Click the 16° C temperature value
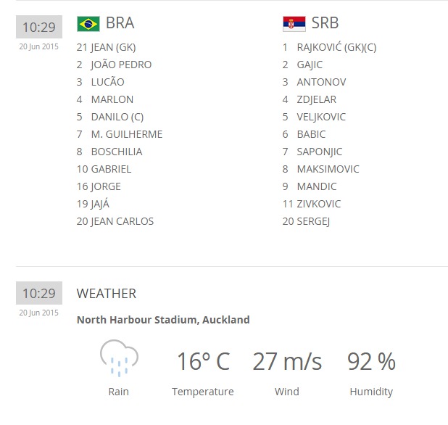 pyautogui.click(x=203, y=361)
